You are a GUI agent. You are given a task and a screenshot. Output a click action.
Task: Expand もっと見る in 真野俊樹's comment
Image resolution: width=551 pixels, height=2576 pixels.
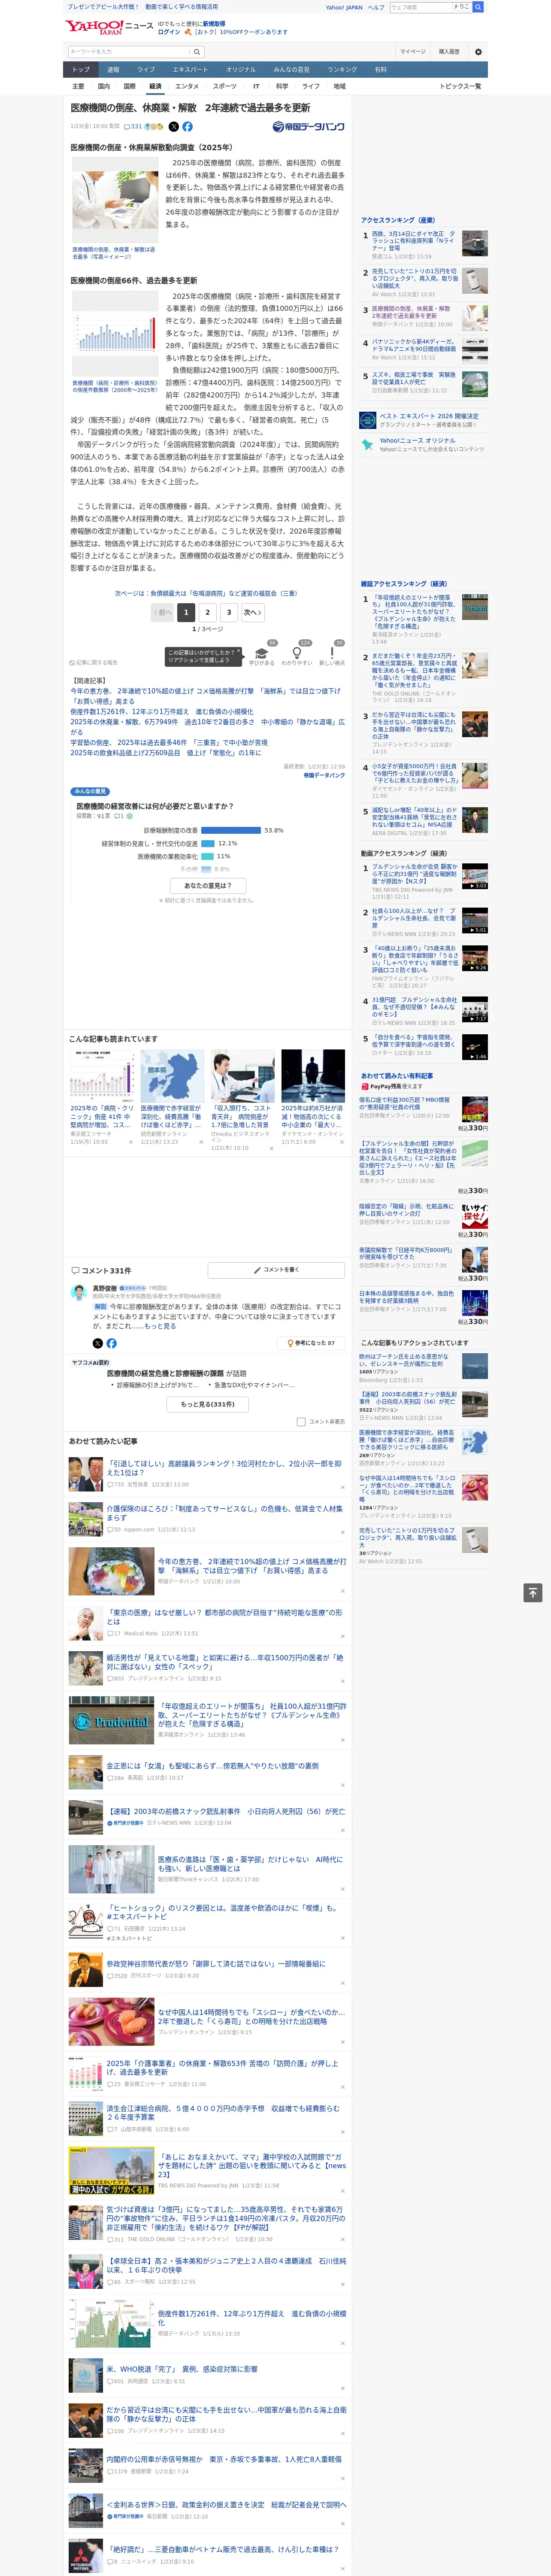click(x=160, y=1326)
